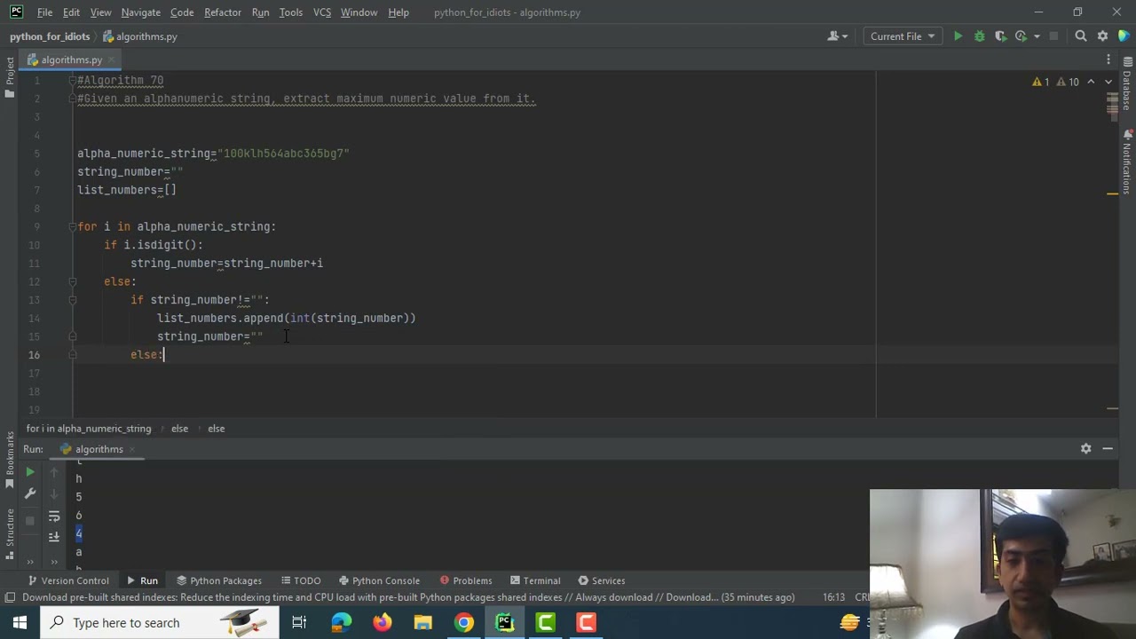Open Task View on the taskbar
The width and height of the screenshot is (1136, 639).
coord(299,623)
